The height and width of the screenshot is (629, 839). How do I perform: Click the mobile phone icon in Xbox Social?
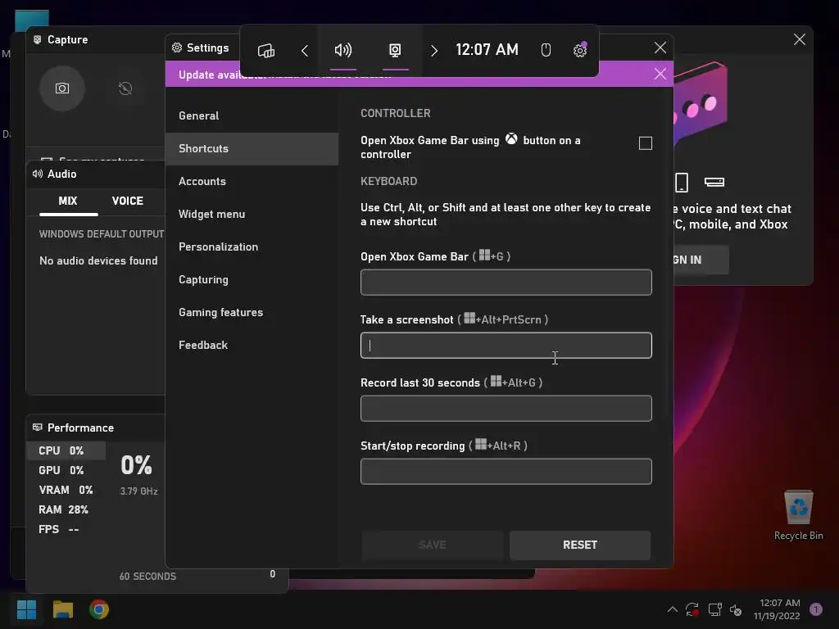[682, 183]
